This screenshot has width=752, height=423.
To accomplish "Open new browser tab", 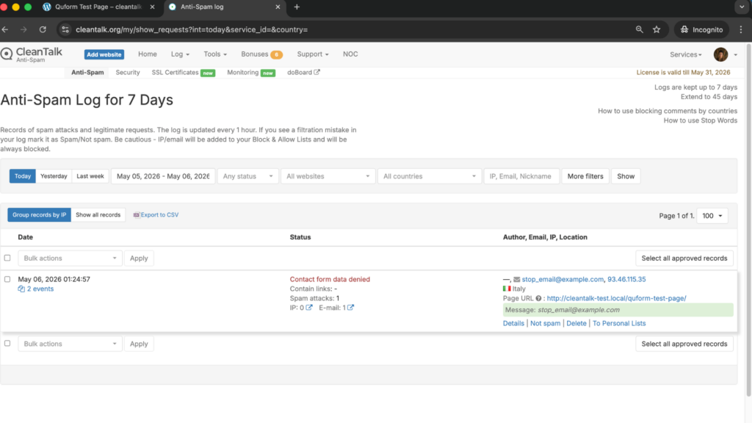I will (297, 7).
